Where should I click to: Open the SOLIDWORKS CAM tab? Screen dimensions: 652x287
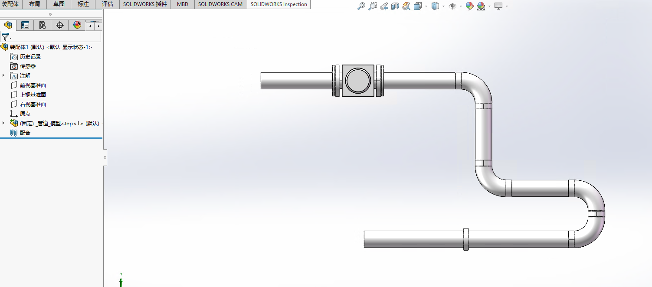[220, 4]
